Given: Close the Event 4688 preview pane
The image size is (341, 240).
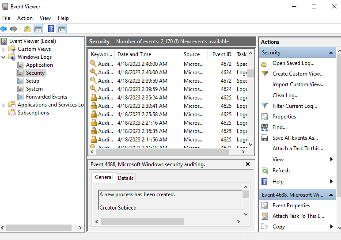Looking at the screenshot, I should tap(248, 164).
